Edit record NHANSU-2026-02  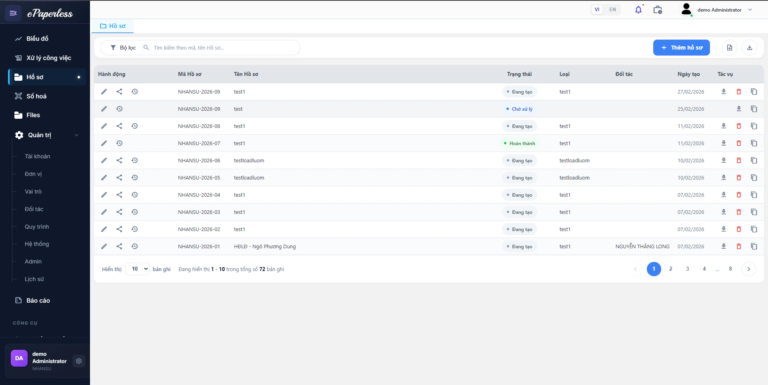click(104, 229)
